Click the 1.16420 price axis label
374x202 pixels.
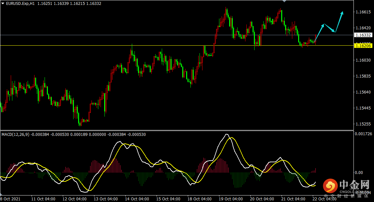(x=363, y=28)
